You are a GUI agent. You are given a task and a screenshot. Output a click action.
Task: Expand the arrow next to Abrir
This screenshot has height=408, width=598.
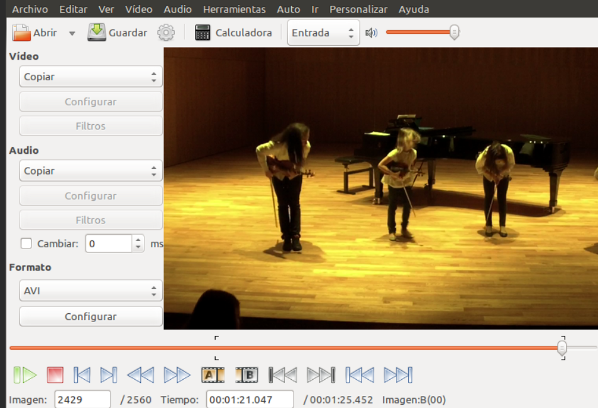pyautogui.click(x=72, y=33)
